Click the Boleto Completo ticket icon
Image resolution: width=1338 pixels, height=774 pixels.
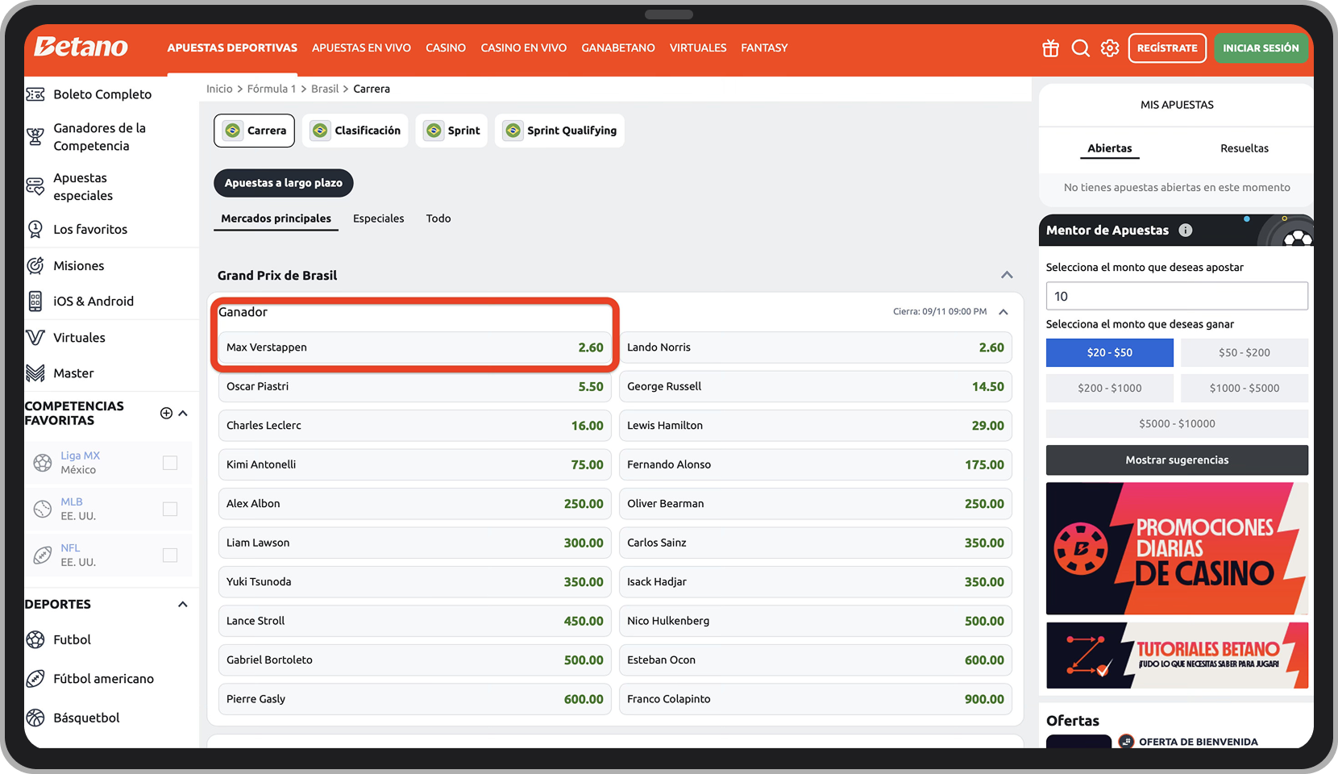click(x=35, y=94)
